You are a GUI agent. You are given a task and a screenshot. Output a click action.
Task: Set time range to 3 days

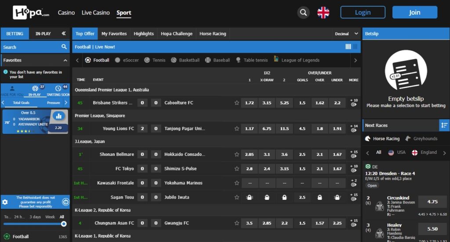35,217
